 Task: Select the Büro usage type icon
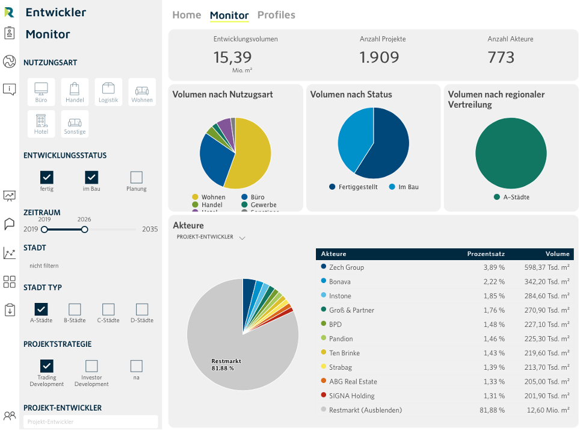pyautogui.click(x=41, y=92)
